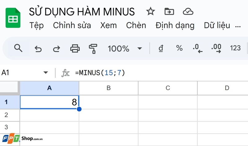Star the document with the star icon

click(x=150, y=11)
